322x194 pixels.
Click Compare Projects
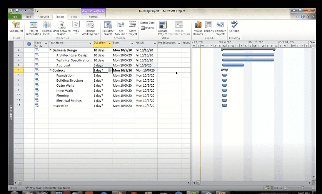point(220,28)
